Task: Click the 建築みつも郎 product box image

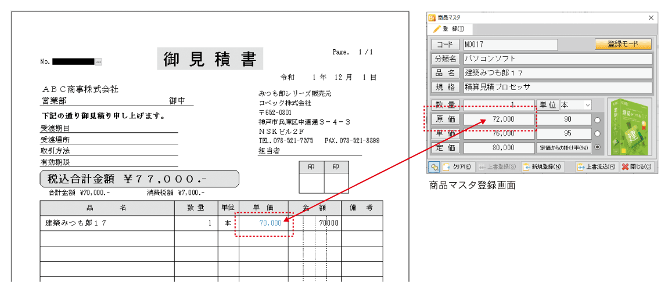Action: point(630,127)
